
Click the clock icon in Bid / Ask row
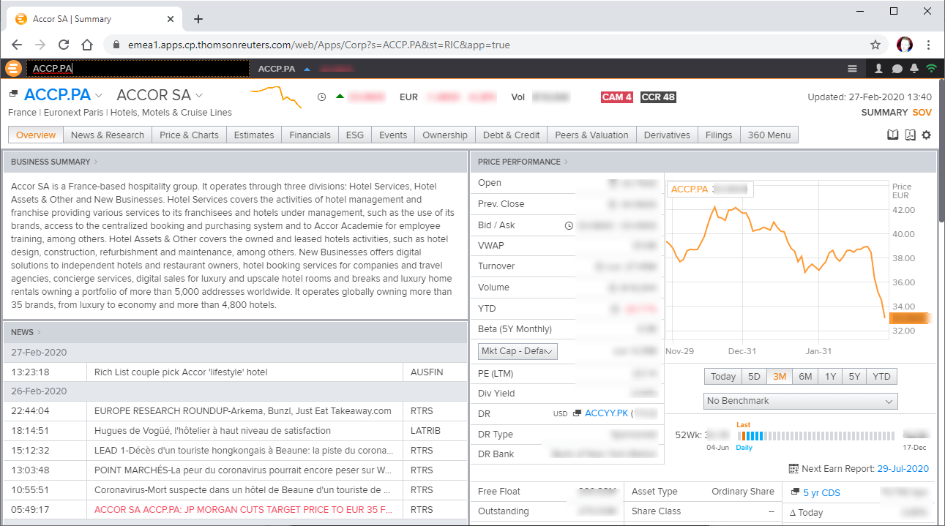point(569,225)
